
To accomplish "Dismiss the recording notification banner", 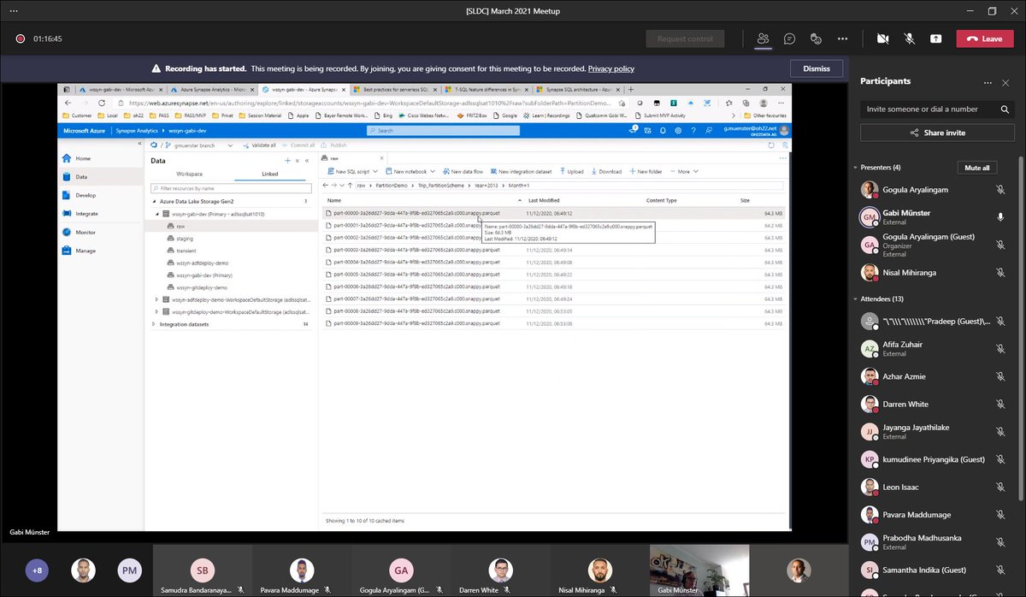I will tap(817, 68).
